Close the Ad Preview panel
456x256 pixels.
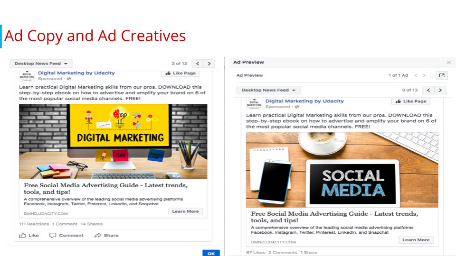[x=449, y=63]
